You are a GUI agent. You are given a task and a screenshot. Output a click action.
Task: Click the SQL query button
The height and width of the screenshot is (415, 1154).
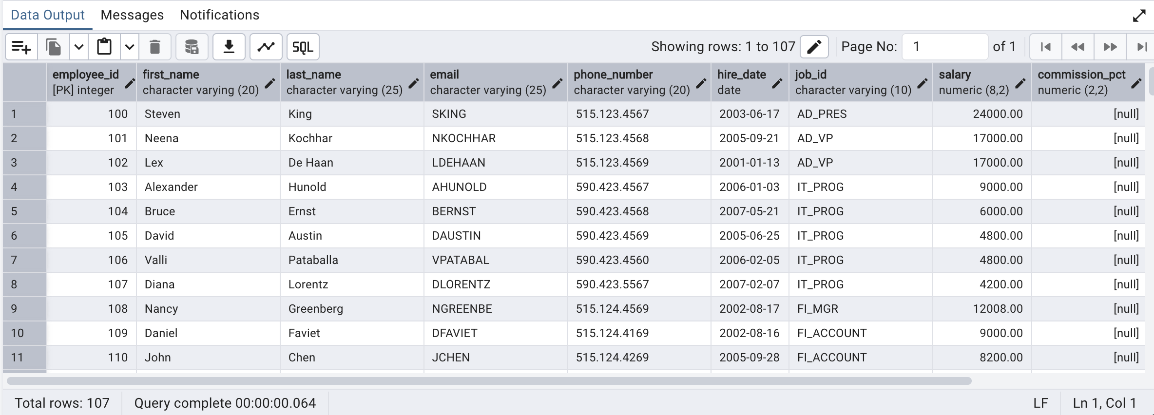(303, 47)
